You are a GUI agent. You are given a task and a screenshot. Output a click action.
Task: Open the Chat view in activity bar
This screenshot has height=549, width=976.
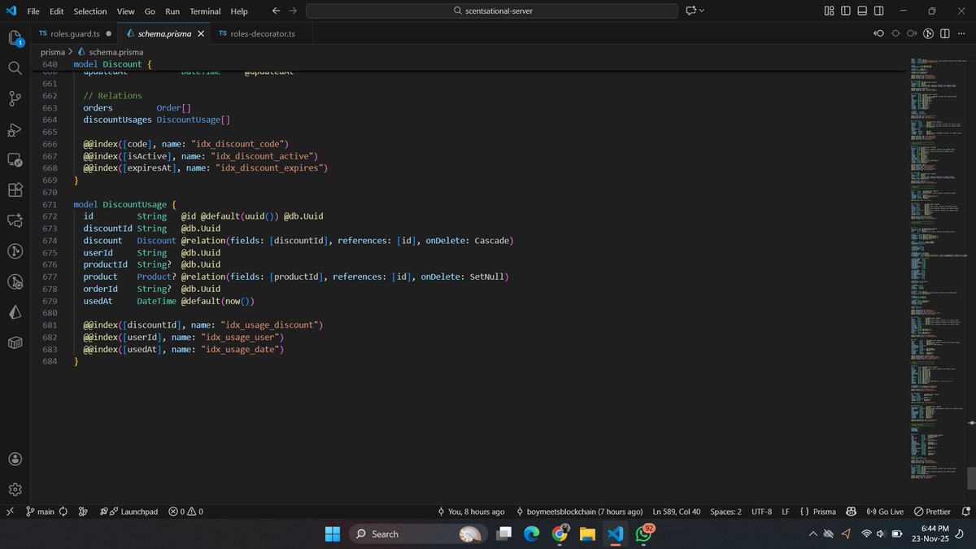coord(15,220)
